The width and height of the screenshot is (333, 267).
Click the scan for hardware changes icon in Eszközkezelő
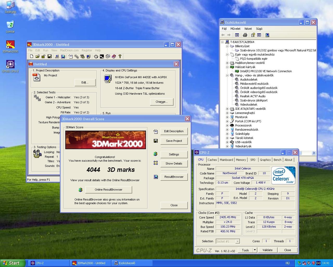(x=267, y=35)
